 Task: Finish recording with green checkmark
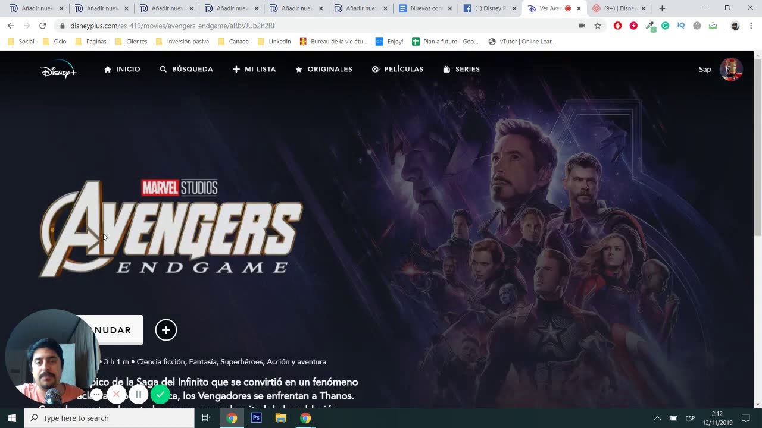(x=160, y=394)
